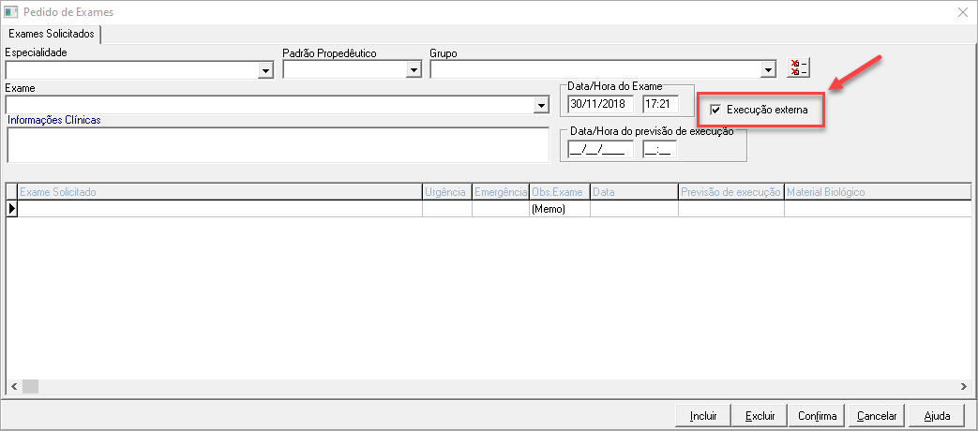Open the Especialidade dropdown arrow

[266, 71]
